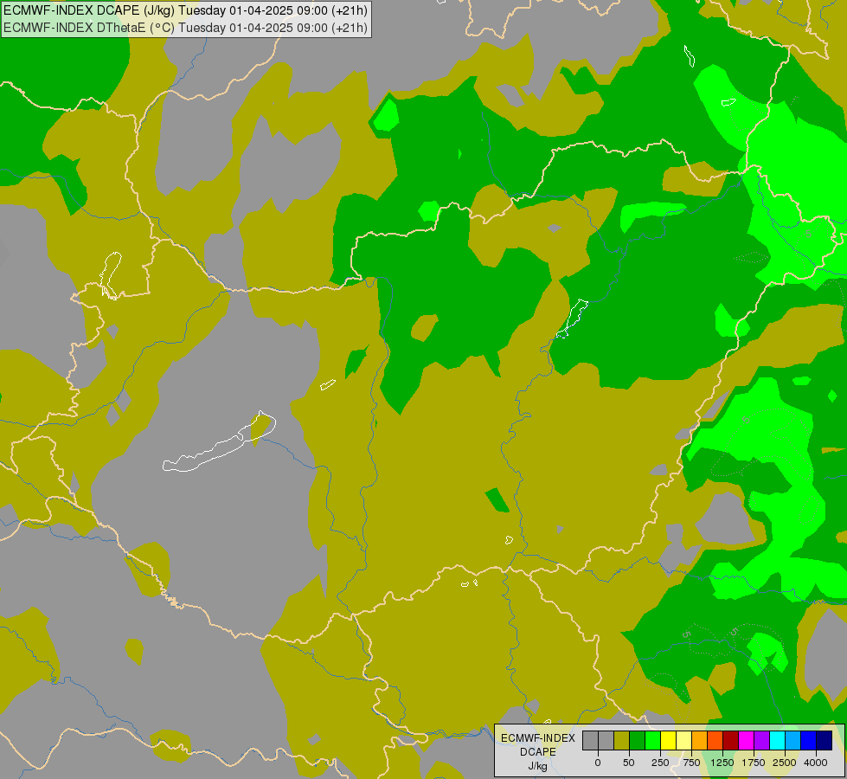847x779 pixels.
Task: Click the legend tick label 750
Action: point(691,763)
